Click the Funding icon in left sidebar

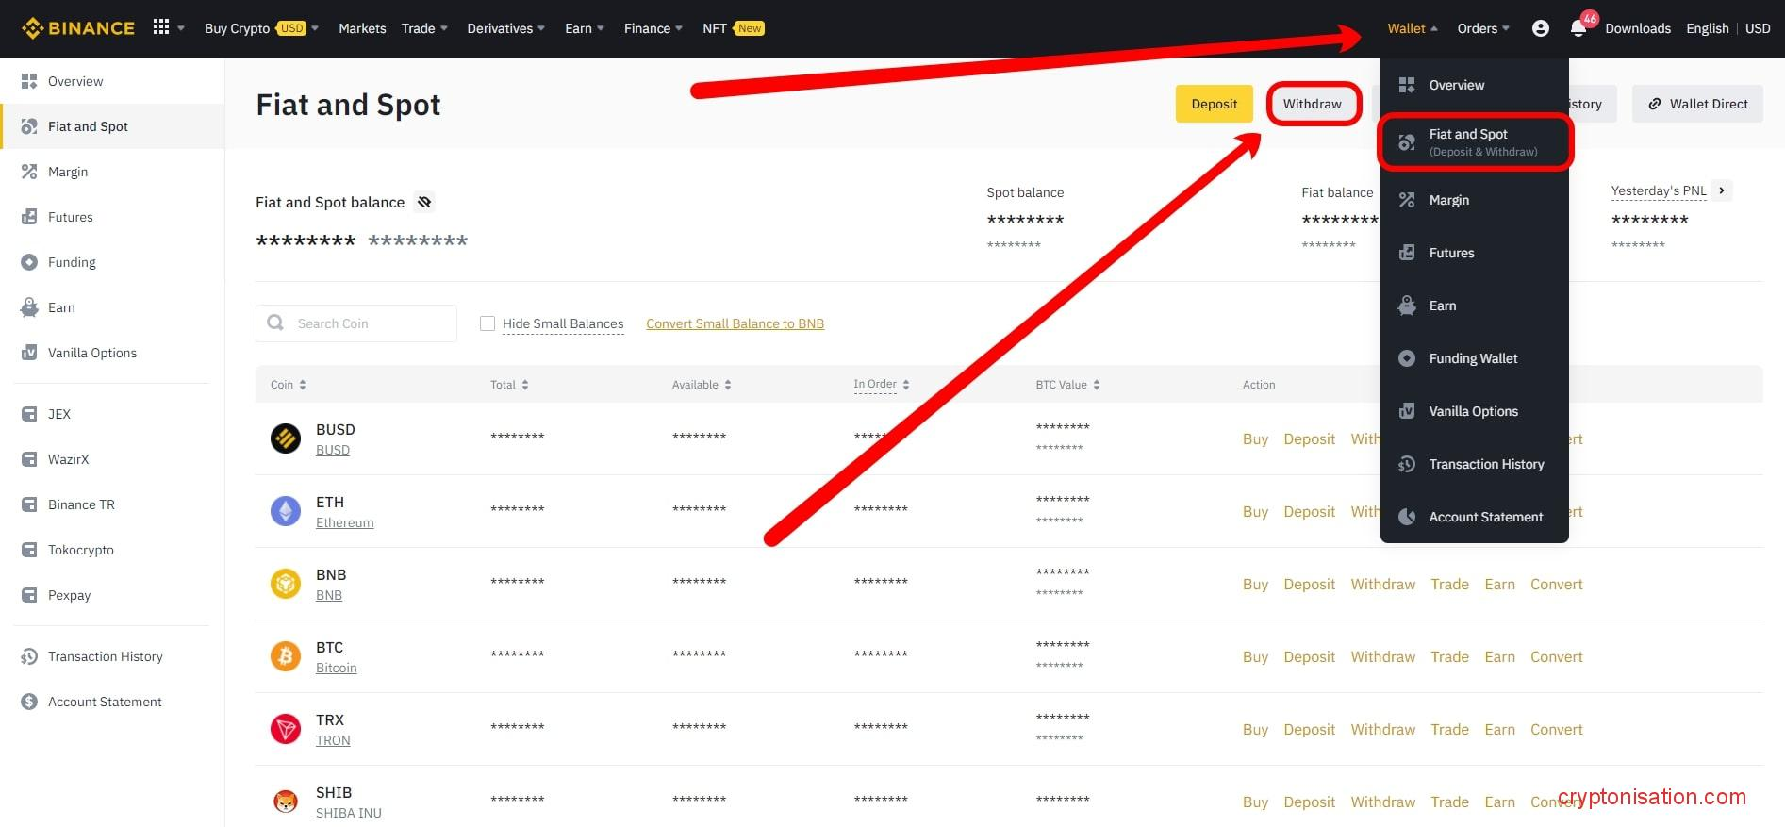[29, 262]
